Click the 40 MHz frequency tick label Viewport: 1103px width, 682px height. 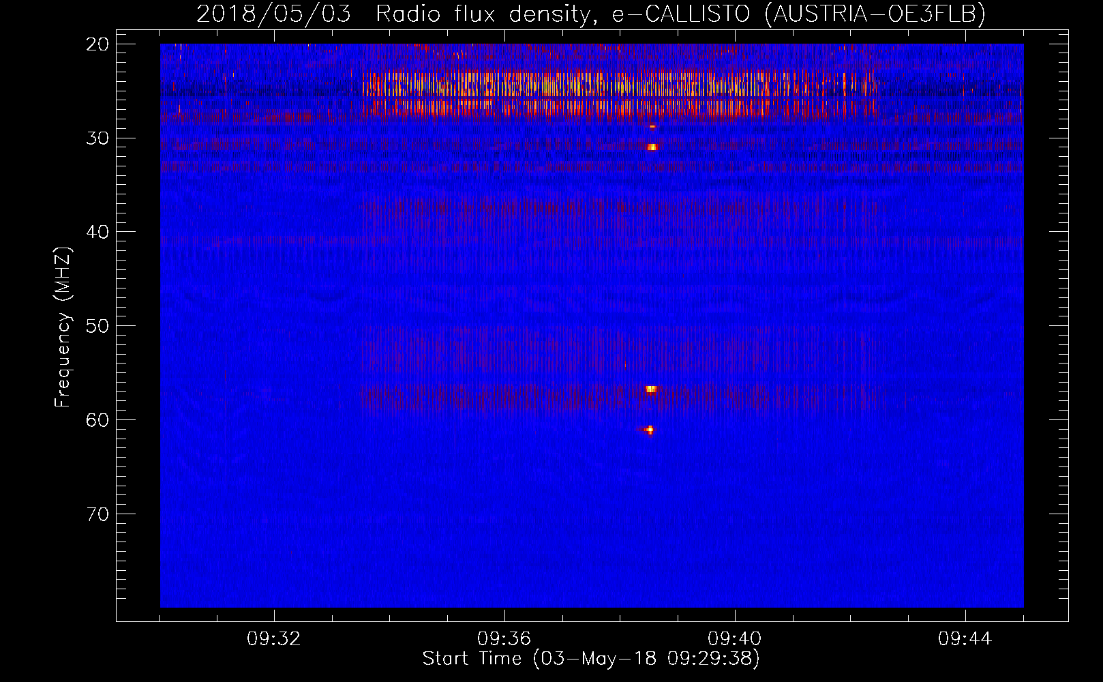98,232
